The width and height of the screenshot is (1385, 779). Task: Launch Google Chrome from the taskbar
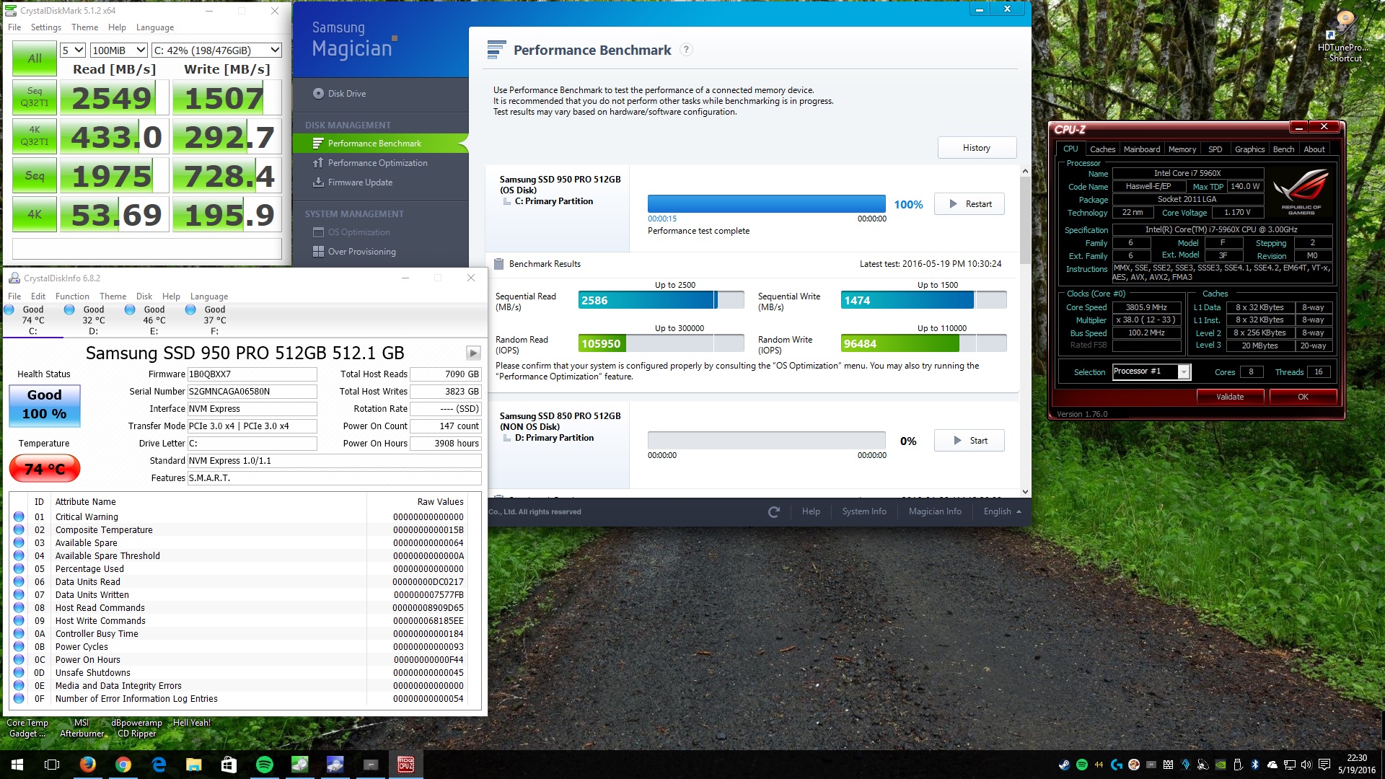(x=123, y=764)
